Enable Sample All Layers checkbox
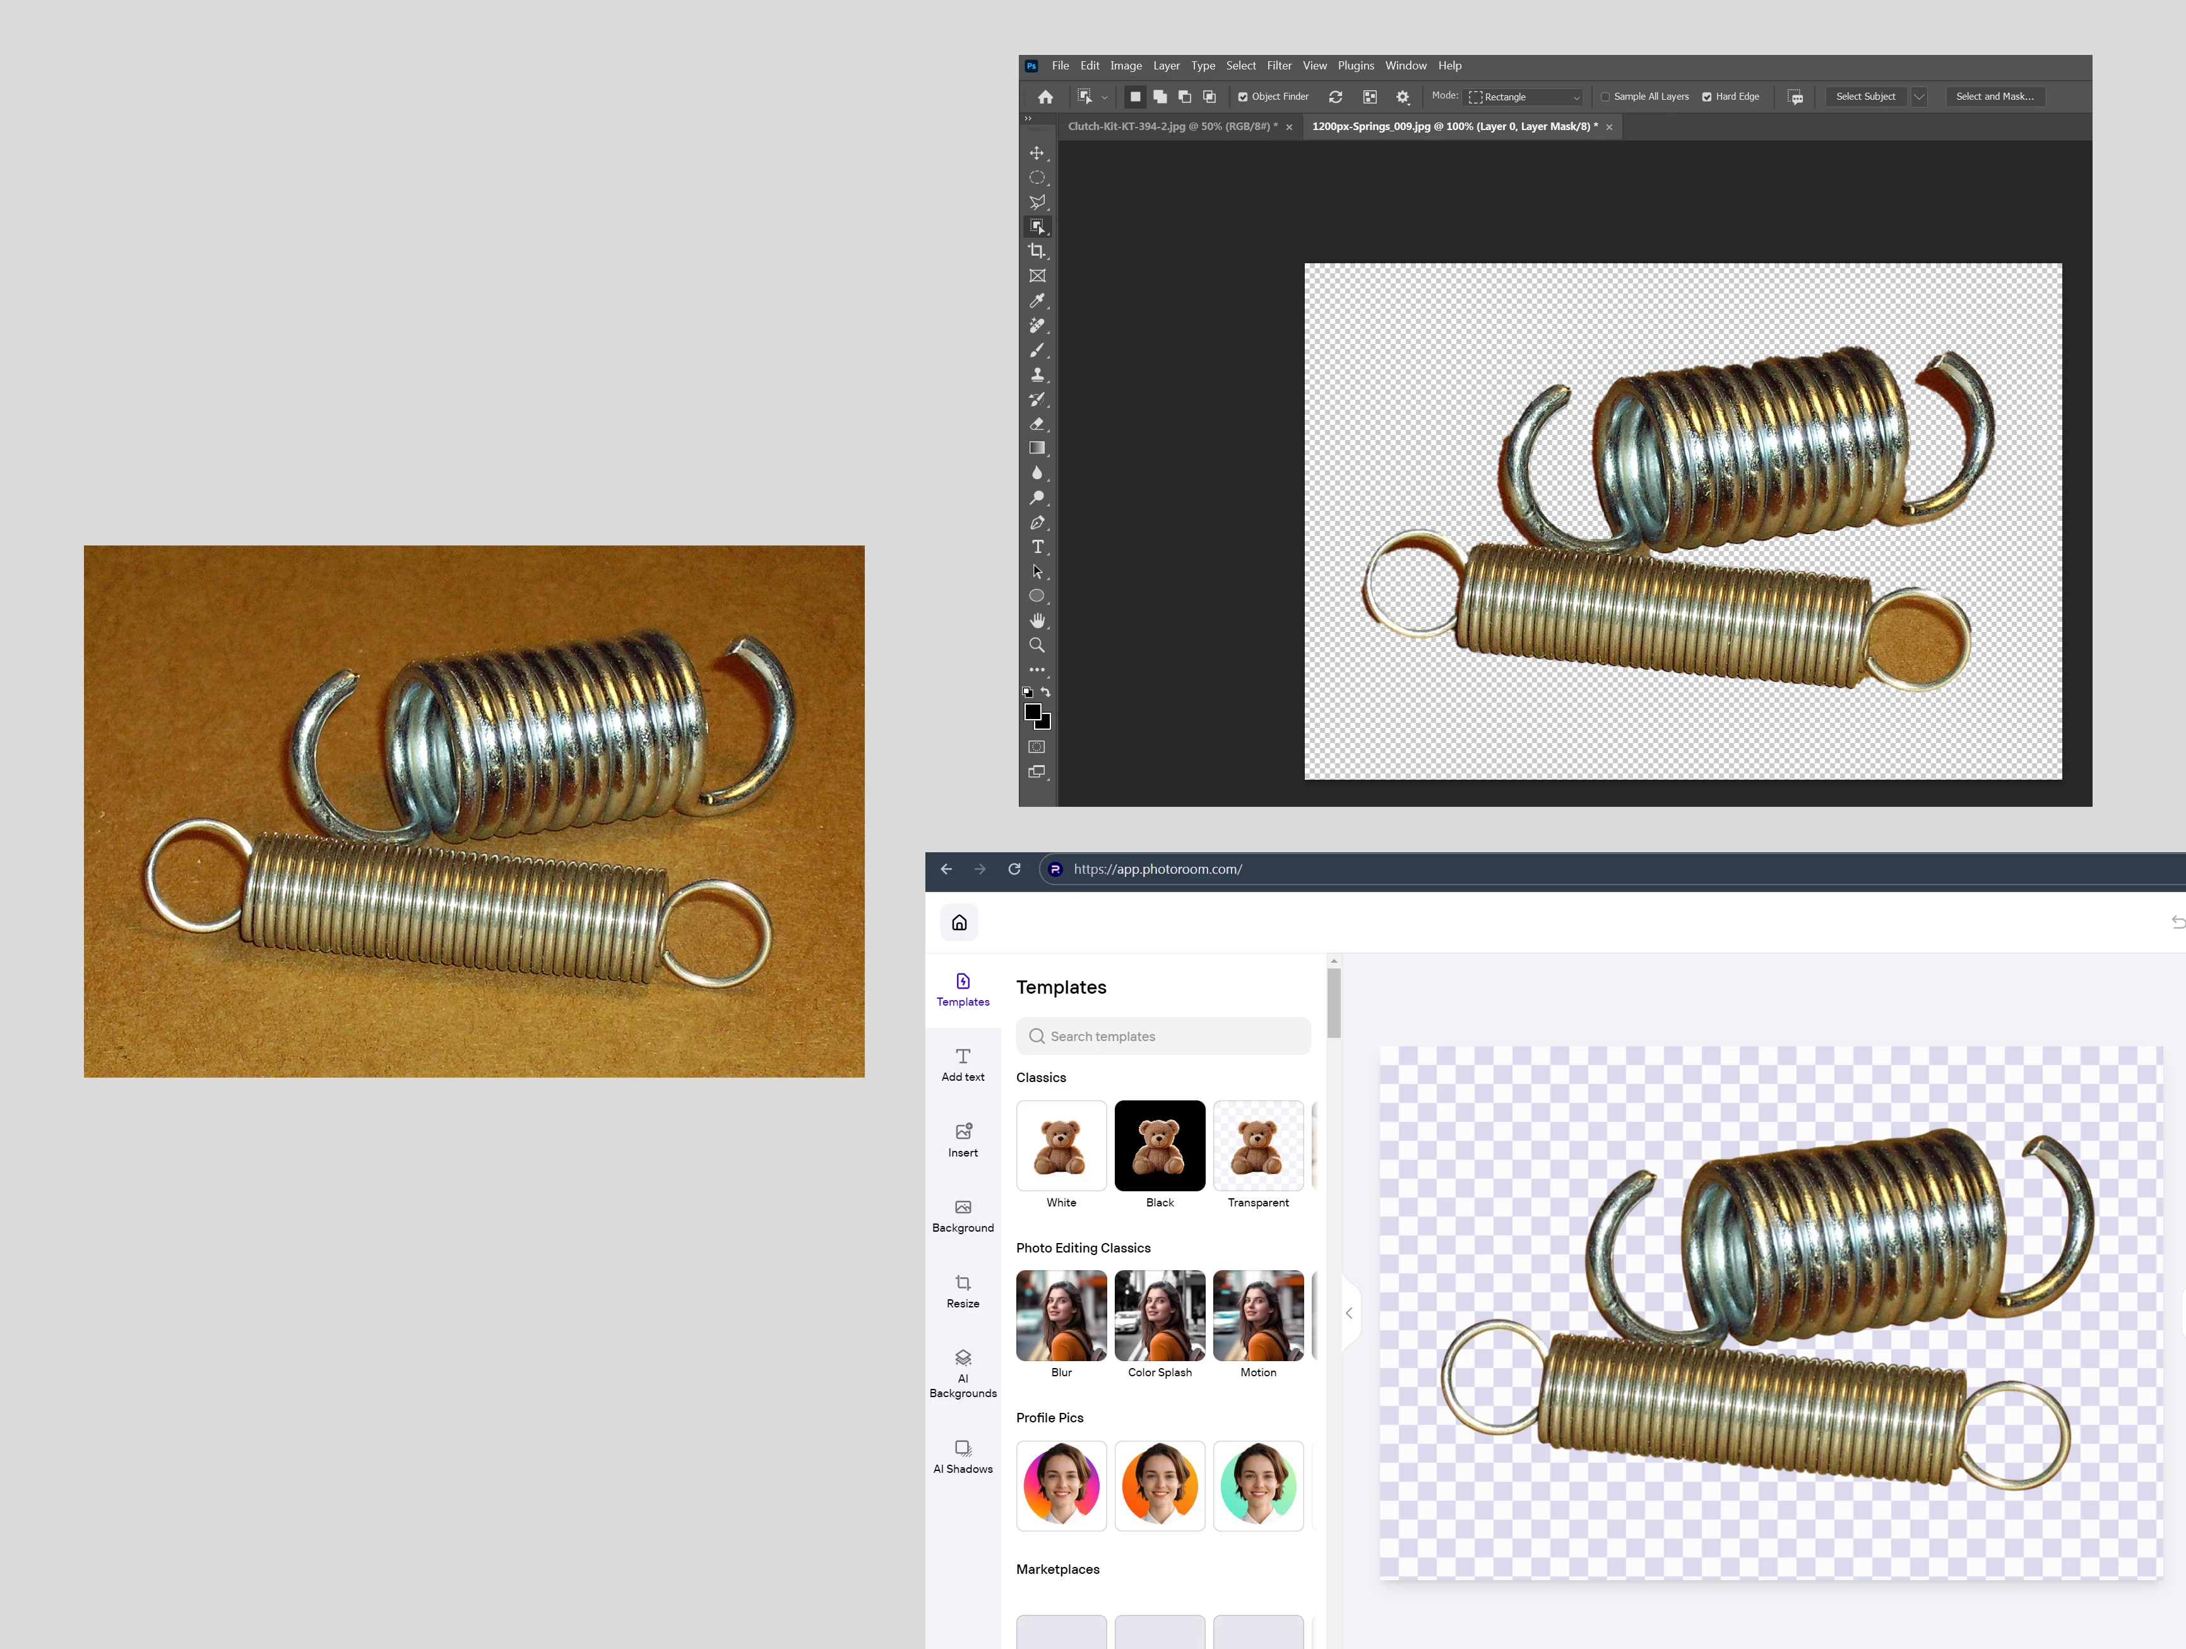This screenshot has width=2186, height=1649. click(x=1605, y=97)
